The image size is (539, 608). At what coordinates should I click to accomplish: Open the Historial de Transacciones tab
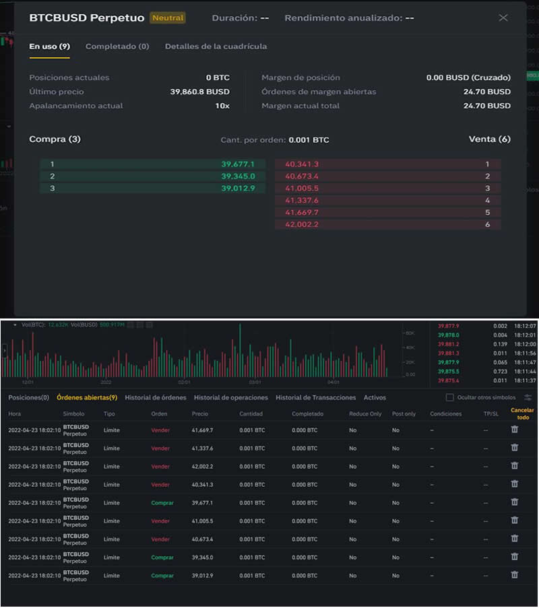(x=315, y=397)
